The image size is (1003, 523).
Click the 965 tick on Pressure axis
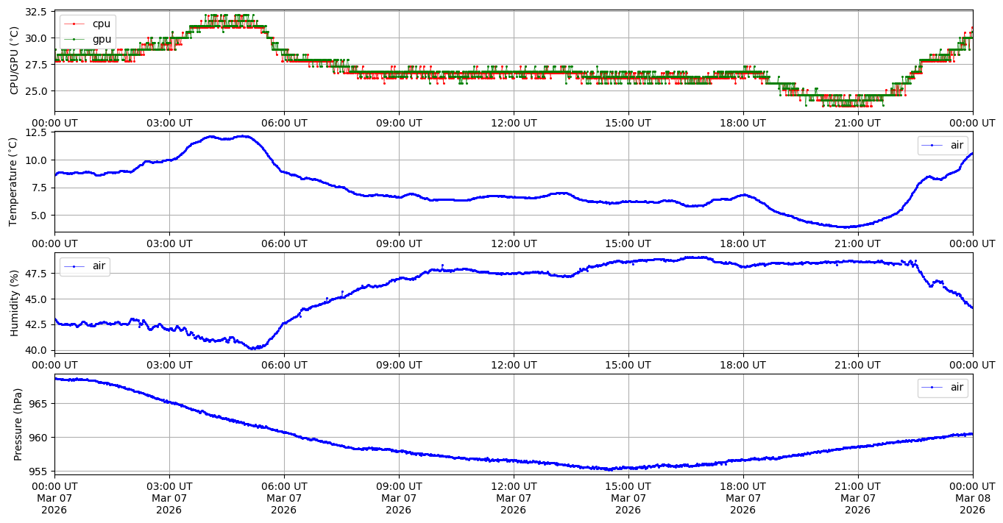[x=40, y=404]
